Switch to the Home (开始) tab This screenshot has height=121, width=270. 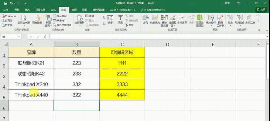(x=17, y=10)
